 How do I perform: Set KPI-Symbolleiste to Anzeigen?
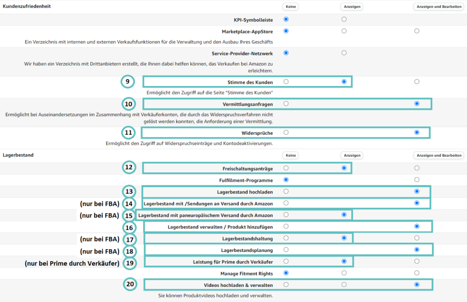click(344, 19)
